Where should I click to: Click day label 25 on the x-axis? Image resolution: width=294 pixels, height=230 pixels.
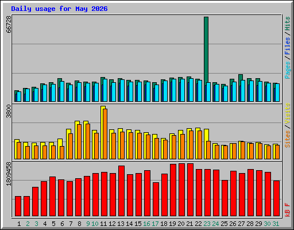pos(224,224)
